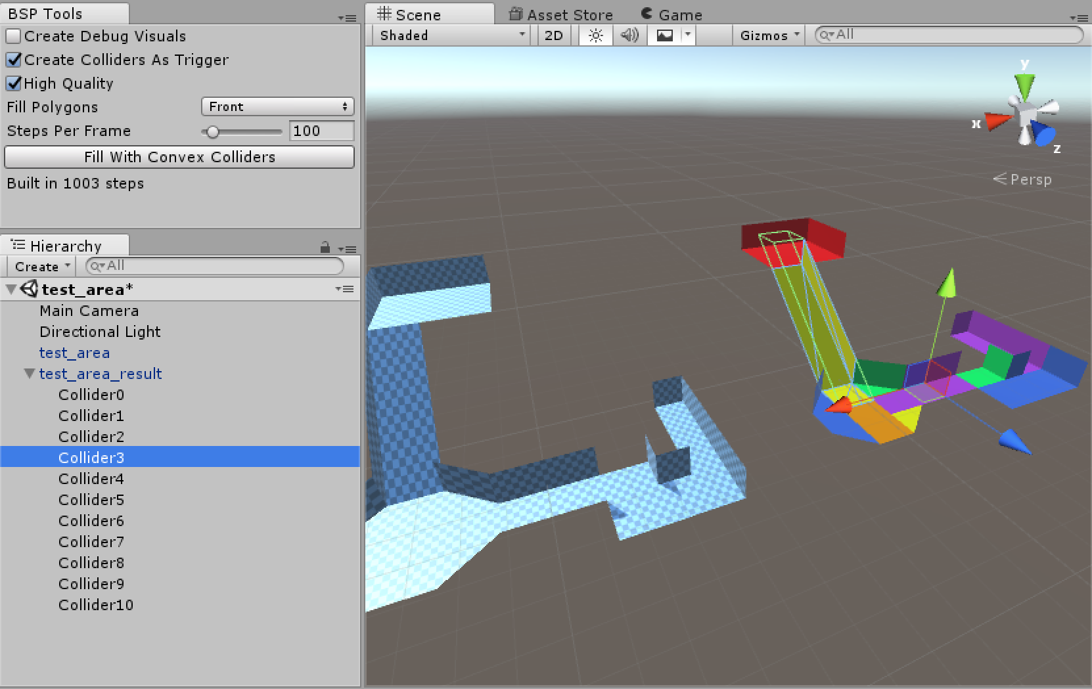Select Collider3 in hierarchy

180,457
